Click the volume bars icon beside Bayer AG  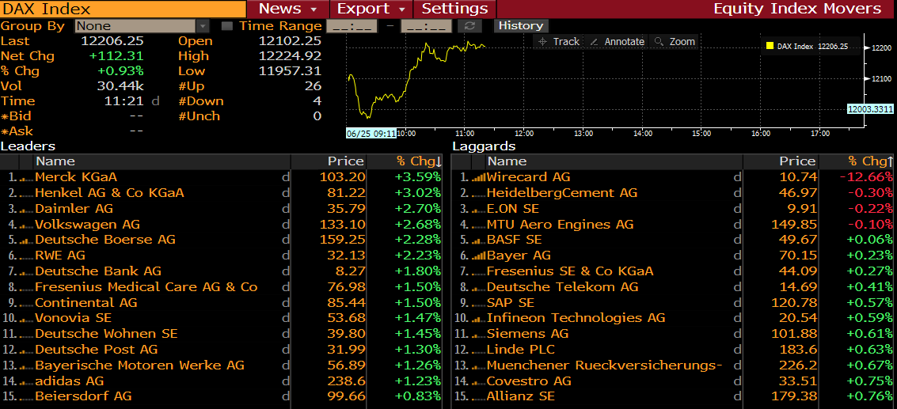478,256
